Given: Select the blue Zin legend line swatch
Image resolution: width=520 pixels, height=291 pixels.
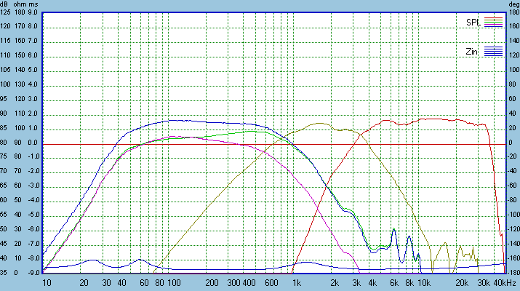Looking at the screenshot, I should 494,50.
